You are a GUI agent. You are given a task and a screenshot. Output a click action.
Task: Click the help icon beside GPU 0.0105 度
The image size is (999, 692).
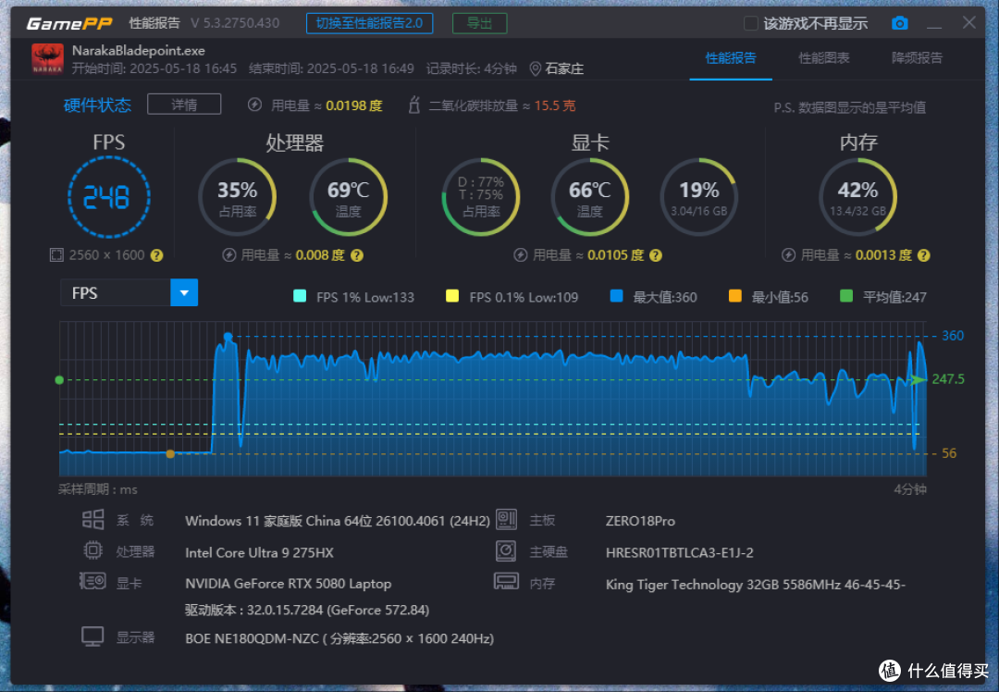pyautogui.click(x=656, y=255)
